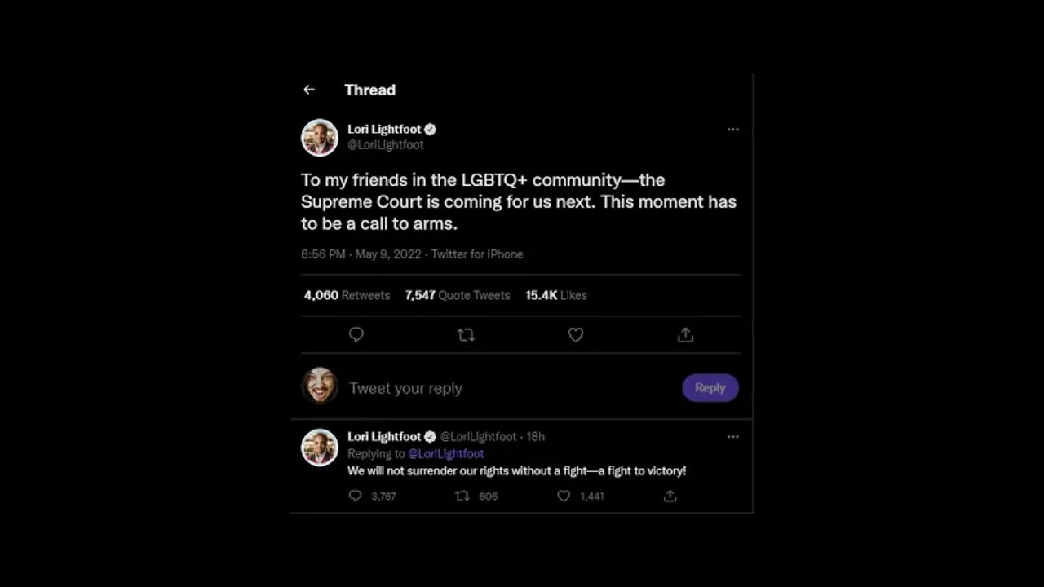The width and height of the screenshot is (1044, 587).
Task: Click the 8:56 PM · May 9, 2022 timestamp
Action: tap(361, 254)
